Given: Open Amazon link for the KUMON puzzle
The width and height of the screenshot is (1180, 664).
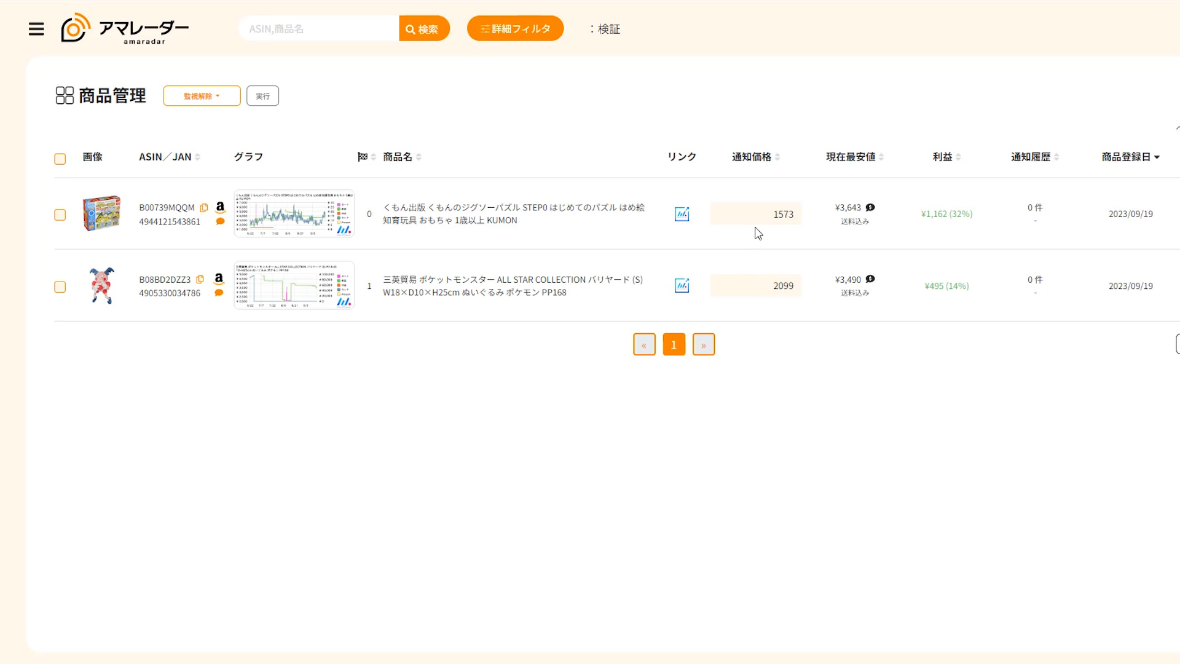Looking at the screenshot, I should tap(220, 207).
